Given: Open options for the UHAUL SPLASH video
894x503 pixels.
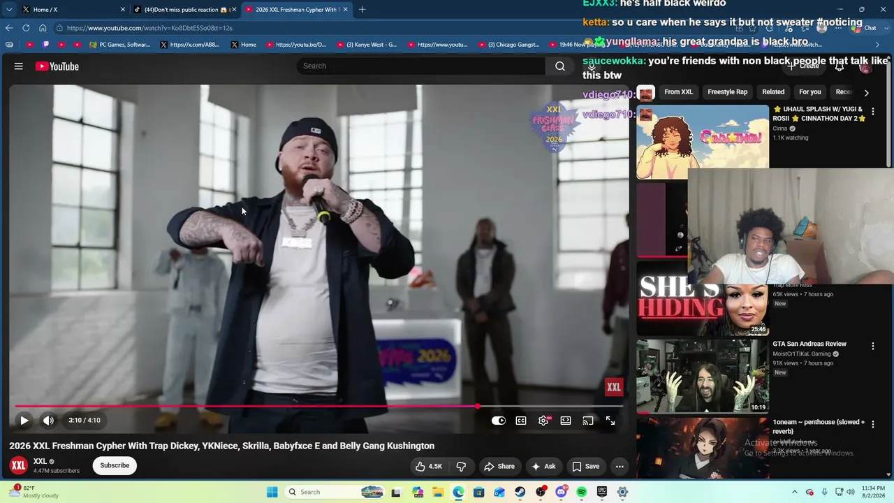Looking at the screenshot, I should click(872, 112).
